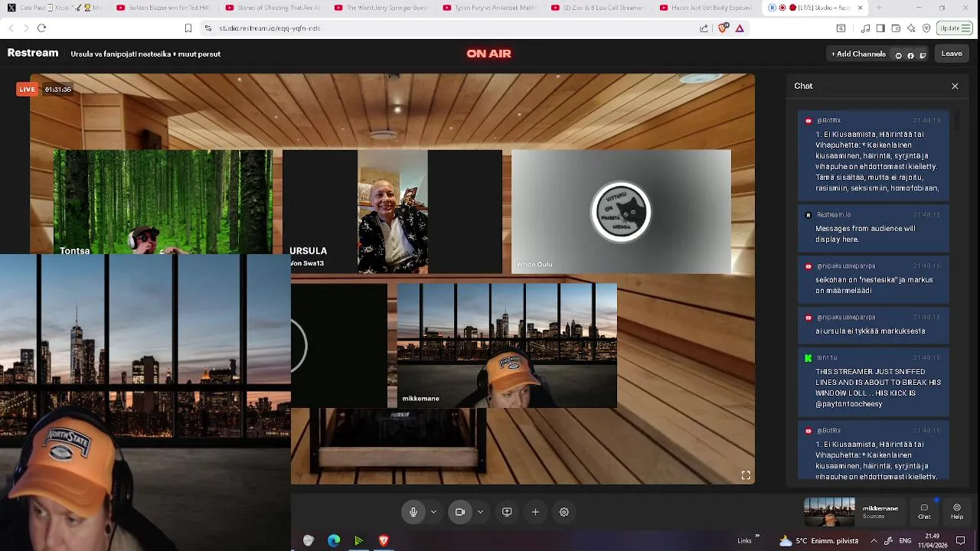
Task: Click the stream title text
Action: [x=145, y=54]
